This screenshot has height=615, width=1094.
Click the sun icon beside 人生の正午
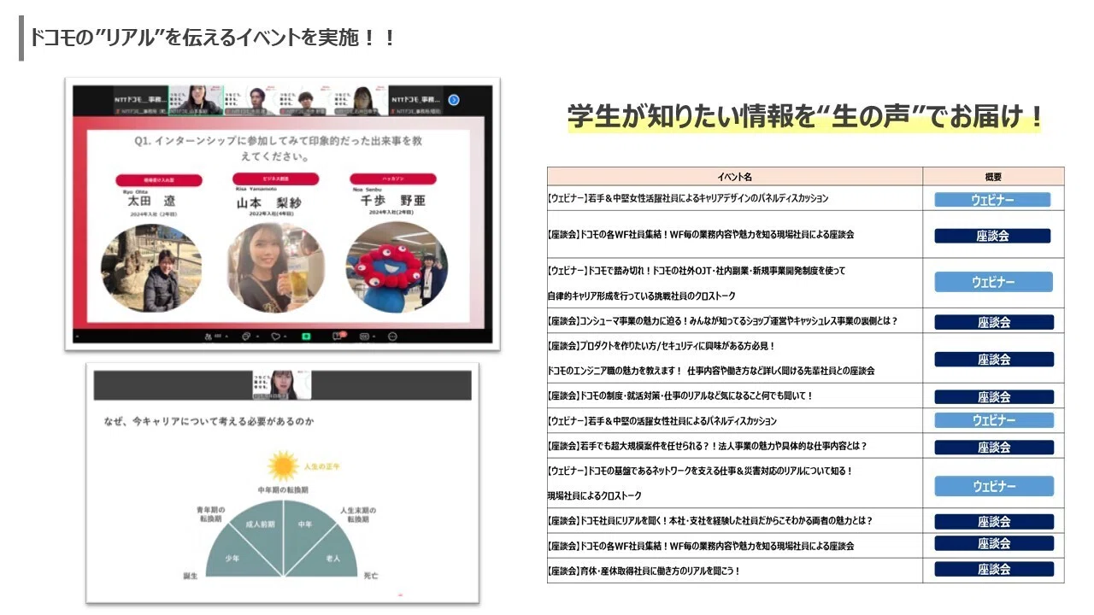[x=283, y=466]
